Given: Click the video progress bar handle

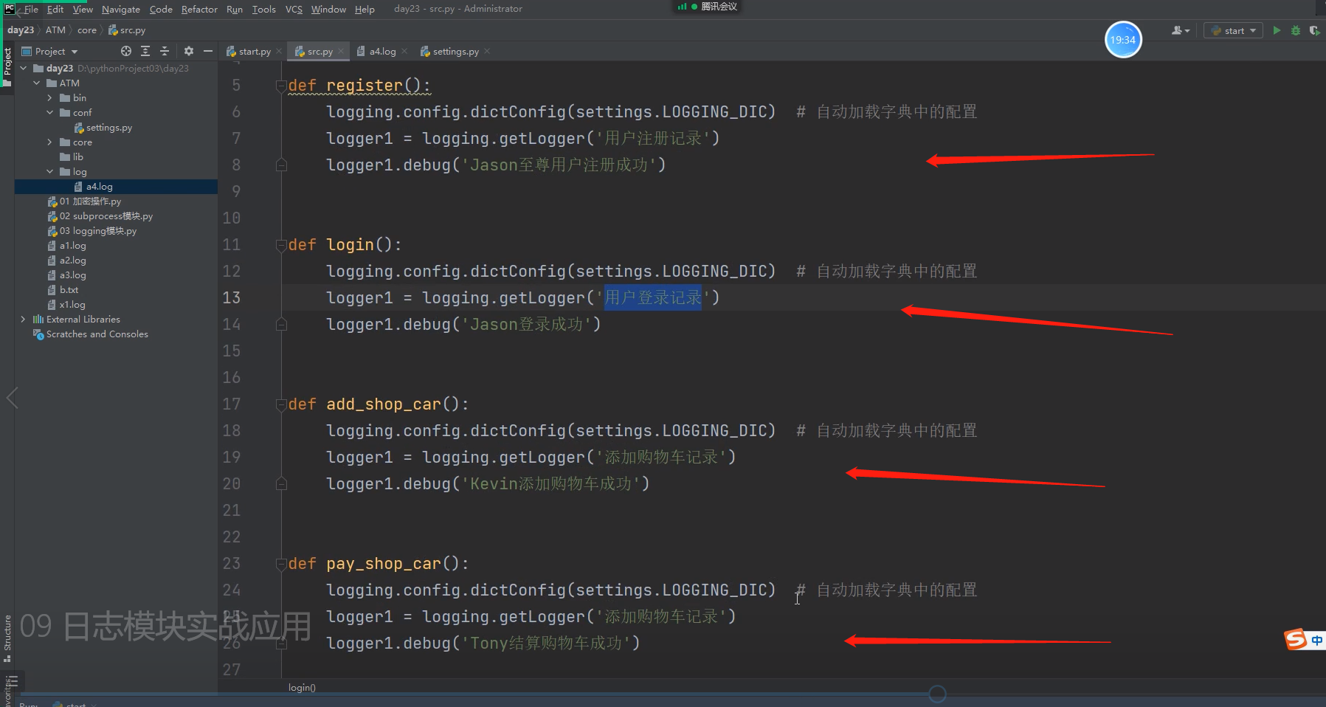Looking at the screenshot, I should tap(937, 694).
